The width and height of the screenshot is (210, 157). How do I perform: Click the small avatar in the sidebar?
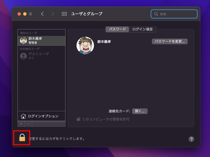point(23,41)
